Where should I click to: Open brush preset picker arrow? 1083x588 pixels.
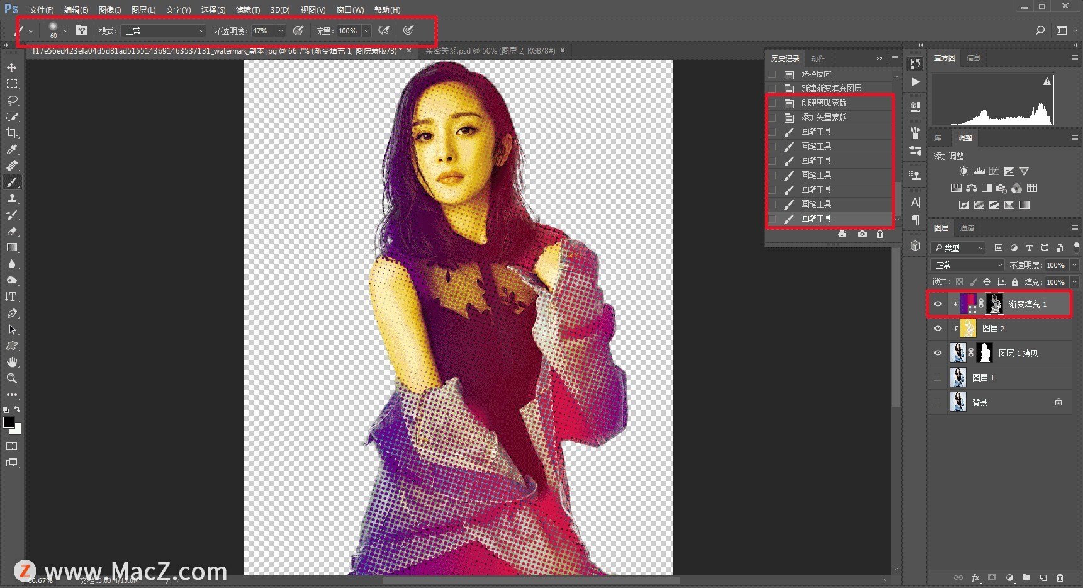tap(65, 31)
